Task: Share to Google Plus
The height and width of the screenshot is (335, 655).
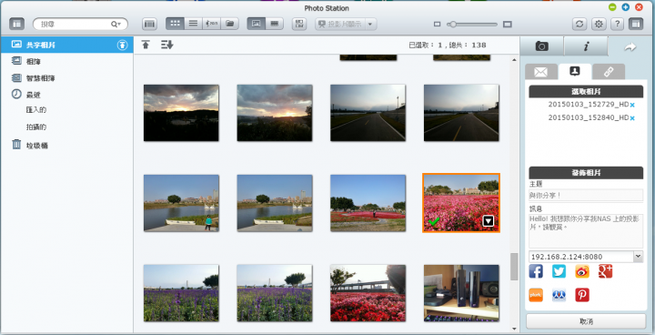Action: coord(605,271)
